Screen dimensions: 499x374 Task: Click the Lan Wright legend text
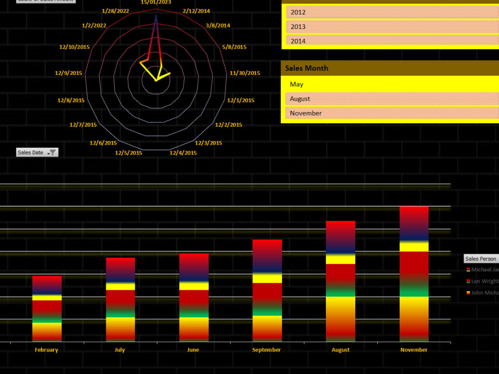[x=485, y=281]
